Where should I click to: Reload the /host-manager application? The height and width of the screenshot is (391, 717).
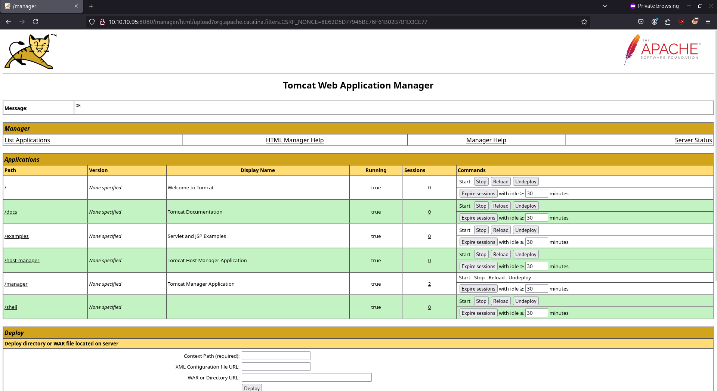501,254
